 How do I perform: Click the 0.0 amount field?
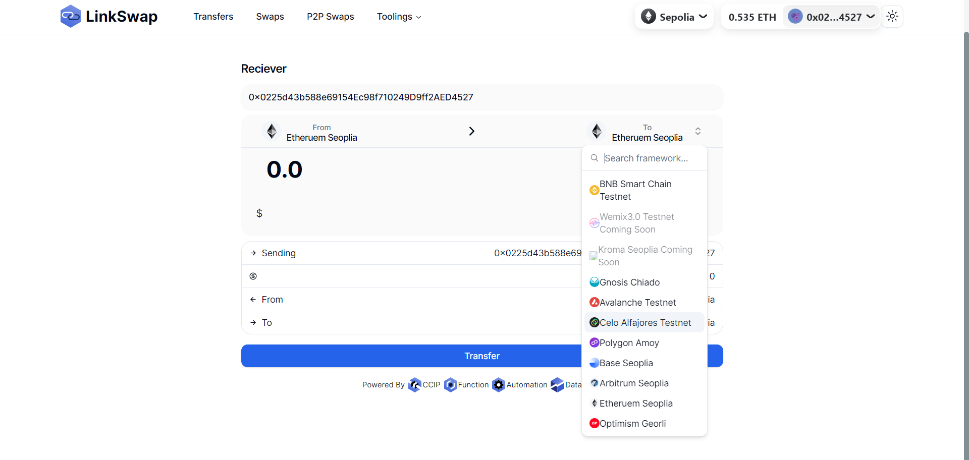click(285, 169)
